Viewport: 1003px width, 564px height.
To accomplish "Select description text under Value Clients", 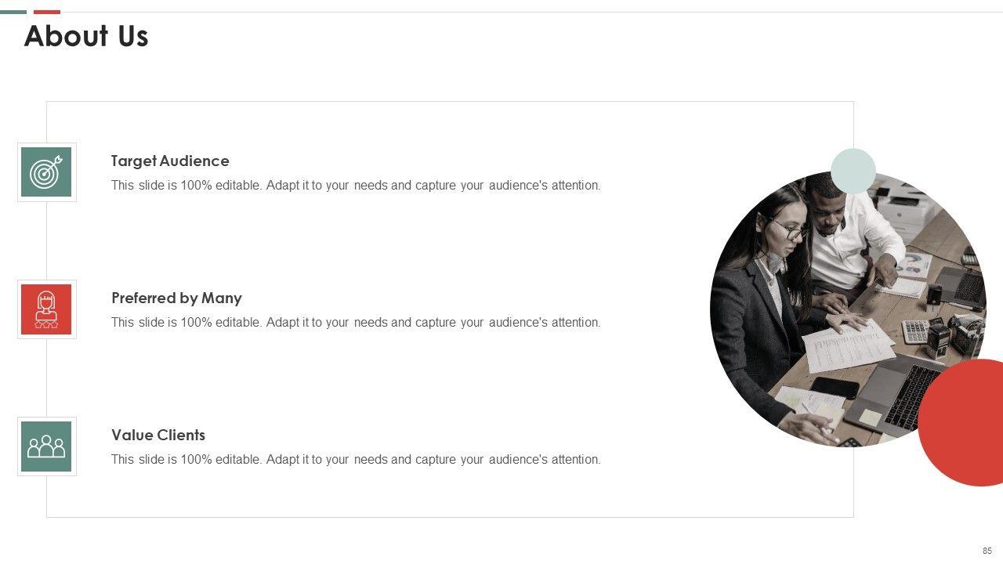I will pyautogui.click(x=356, y=460).
